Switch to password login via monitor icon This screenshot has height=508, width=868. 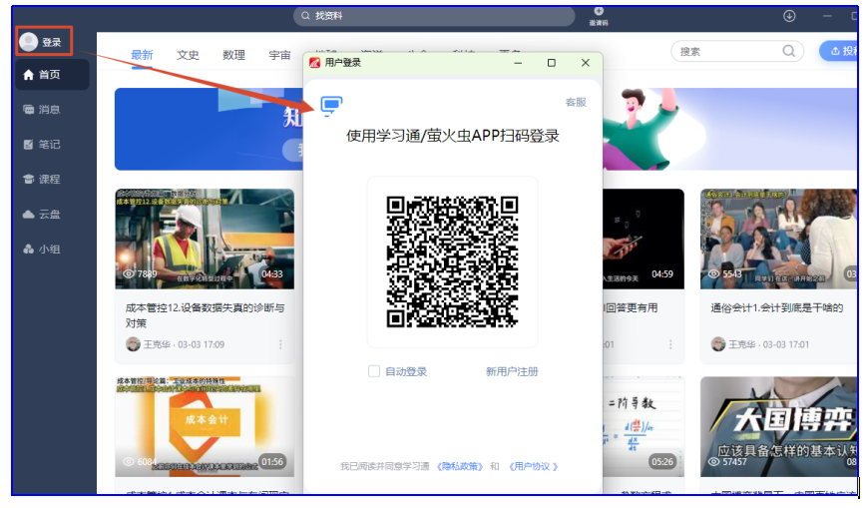tap(331, 105)
